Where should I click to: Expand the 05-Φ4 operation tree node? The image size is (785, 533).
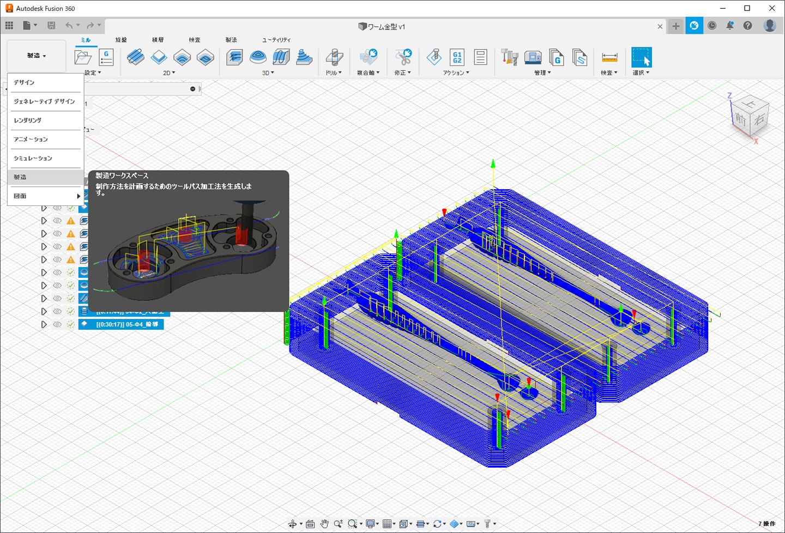point(44,324)
